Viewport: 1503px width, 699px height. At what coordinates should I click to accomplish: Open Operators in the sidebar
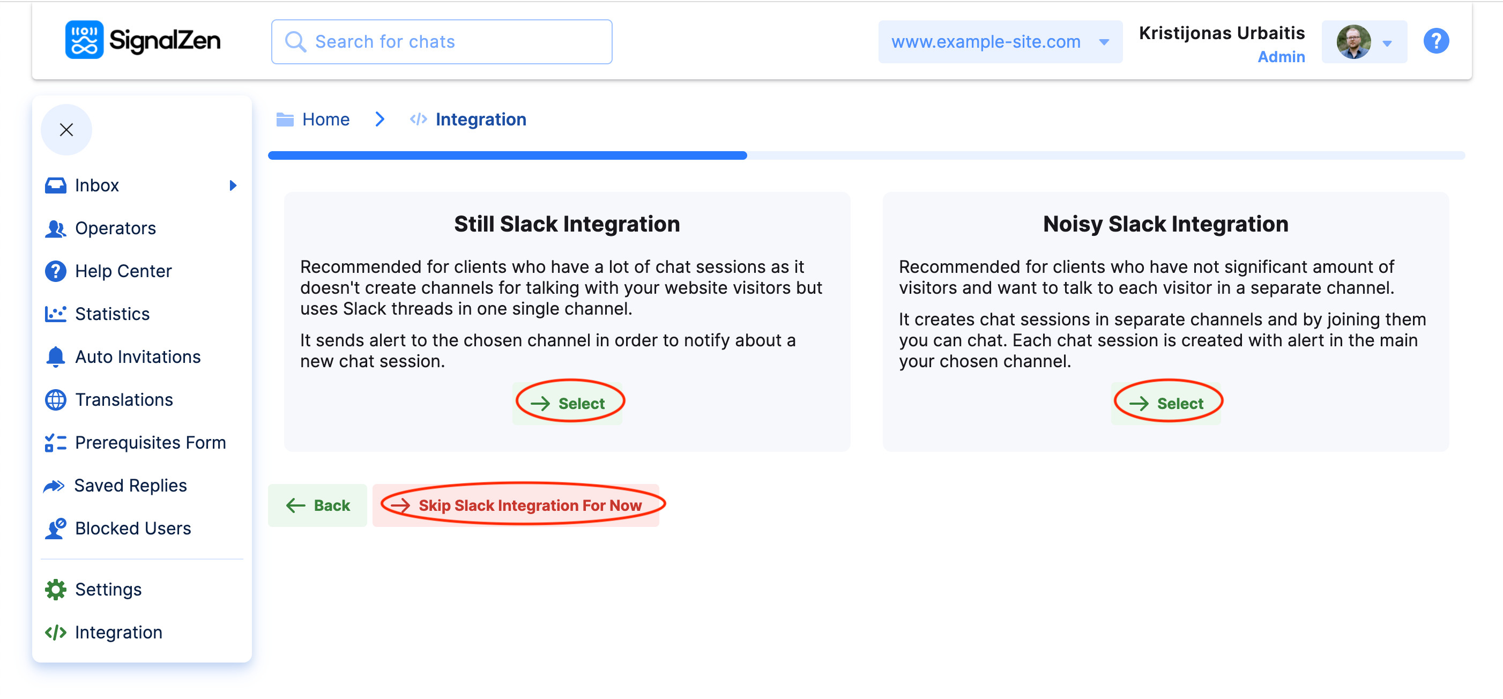[x=115, y=228]
